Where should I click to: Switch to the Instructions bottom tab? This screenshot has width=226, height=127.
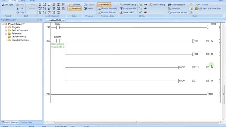[x=27, y=122]
